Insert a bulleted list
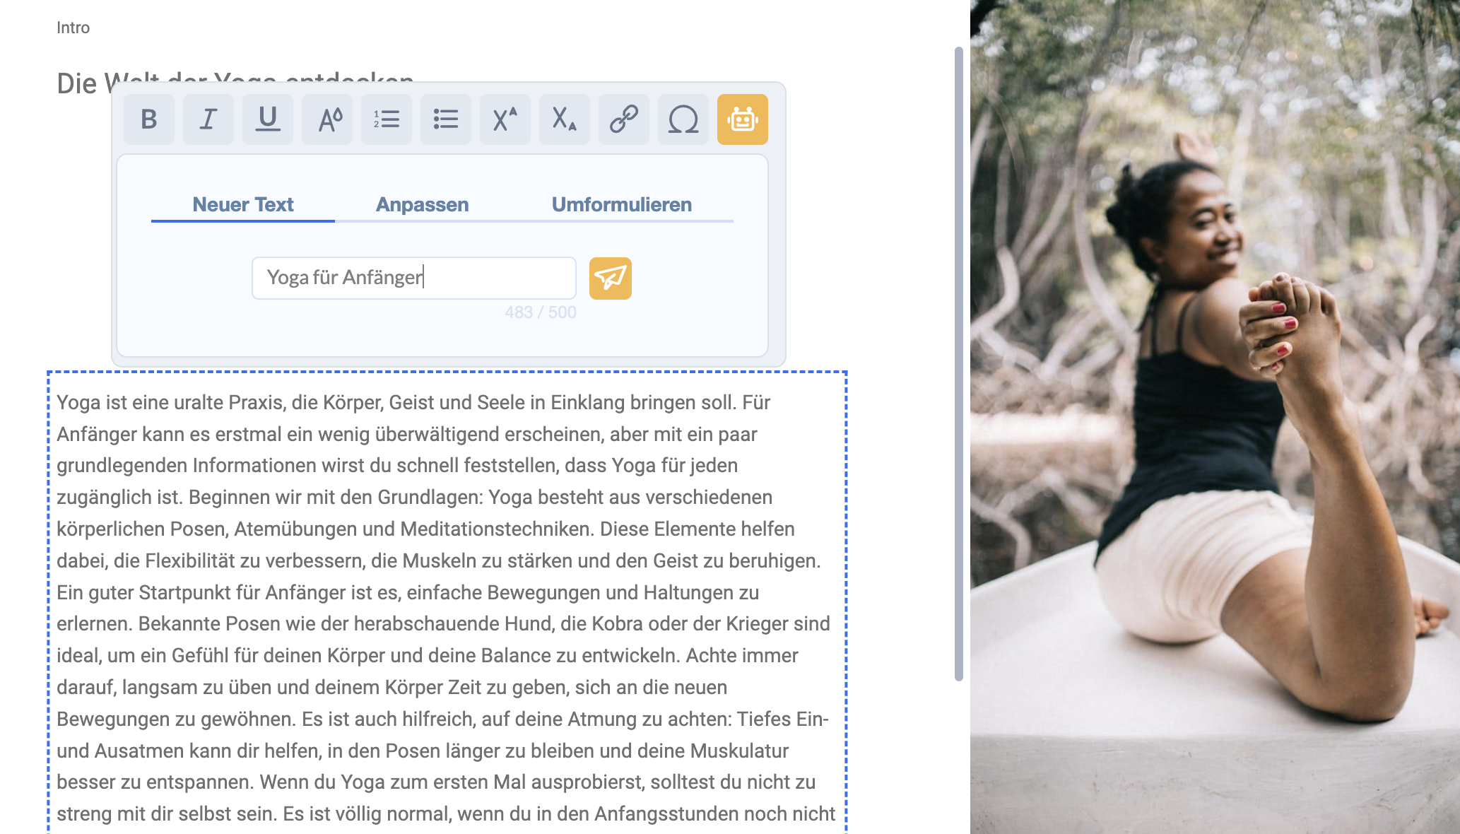 445,119
